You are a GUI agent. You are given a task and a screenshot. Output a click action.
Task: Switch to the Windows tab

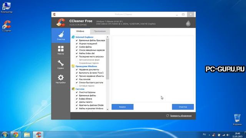tap(80, 31)
